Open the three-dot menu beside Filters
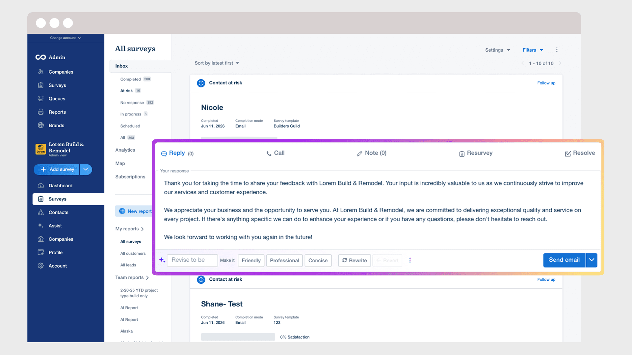The image size is (632, 355). (x=557, y=50)
